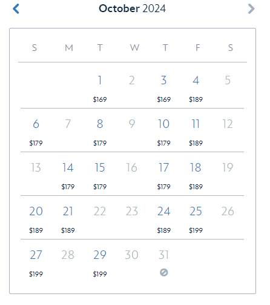Select October 29 at $199
The height and width of the screenshot is (305, 270).
pos(100,263)
